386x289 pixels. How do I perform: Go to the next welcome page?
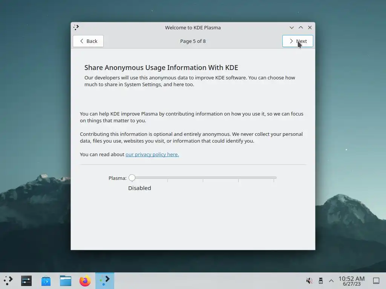point(298,41)
